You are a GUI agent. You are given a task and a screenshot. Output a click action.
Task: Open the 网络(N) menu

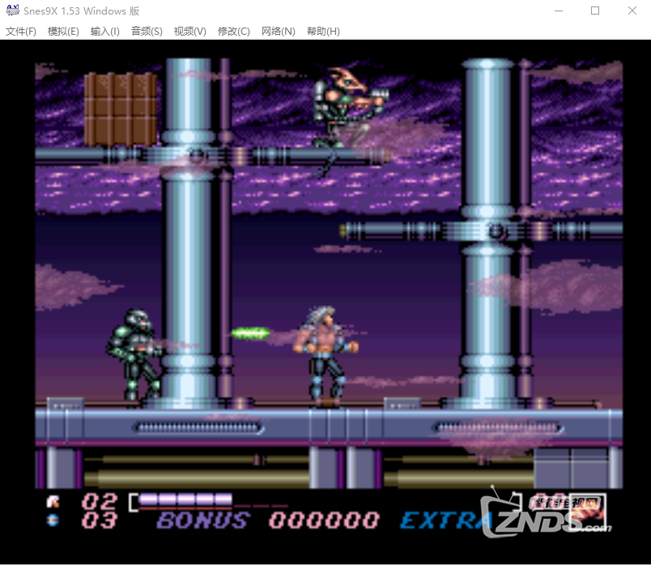coord(279,32)
